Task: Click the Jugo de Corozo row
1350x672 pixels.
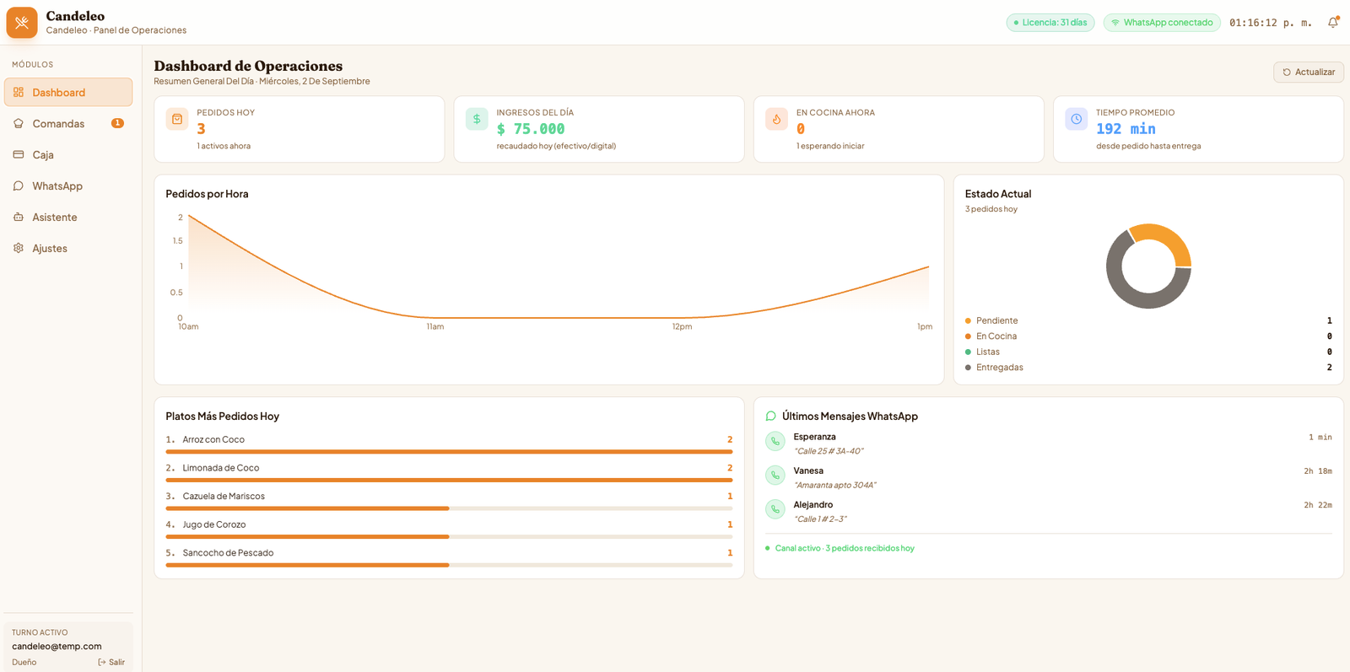Action: point(449,530)
